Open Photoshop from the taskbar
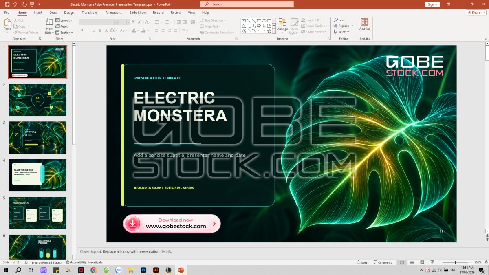Image resolution: width=489 pixels, height=275 pixels. click(143, 270)
